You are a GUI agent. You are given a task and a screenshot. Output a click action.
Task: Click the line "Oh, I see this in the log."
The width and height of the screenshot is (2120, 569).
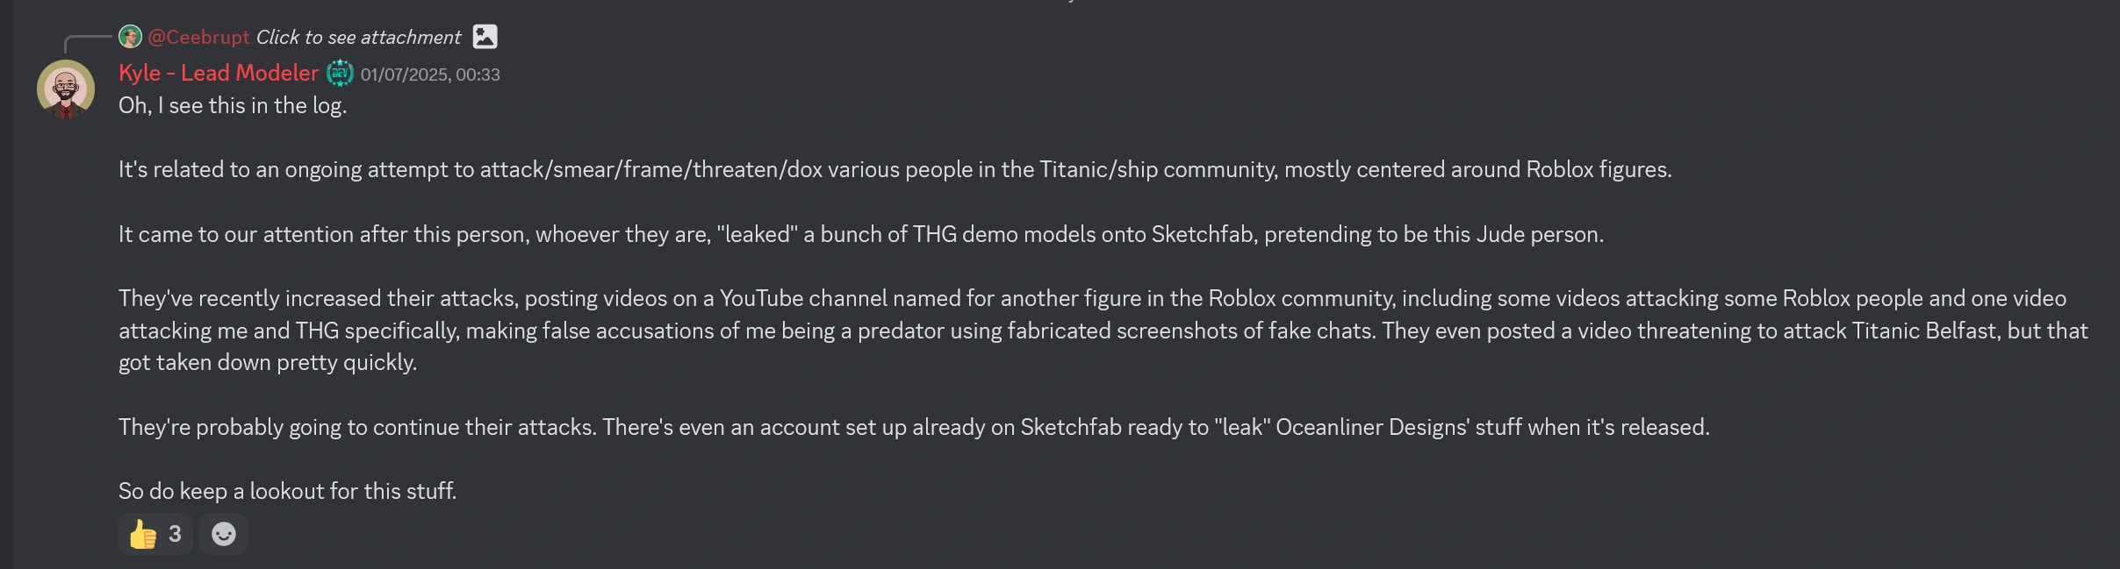coord(233,106)
